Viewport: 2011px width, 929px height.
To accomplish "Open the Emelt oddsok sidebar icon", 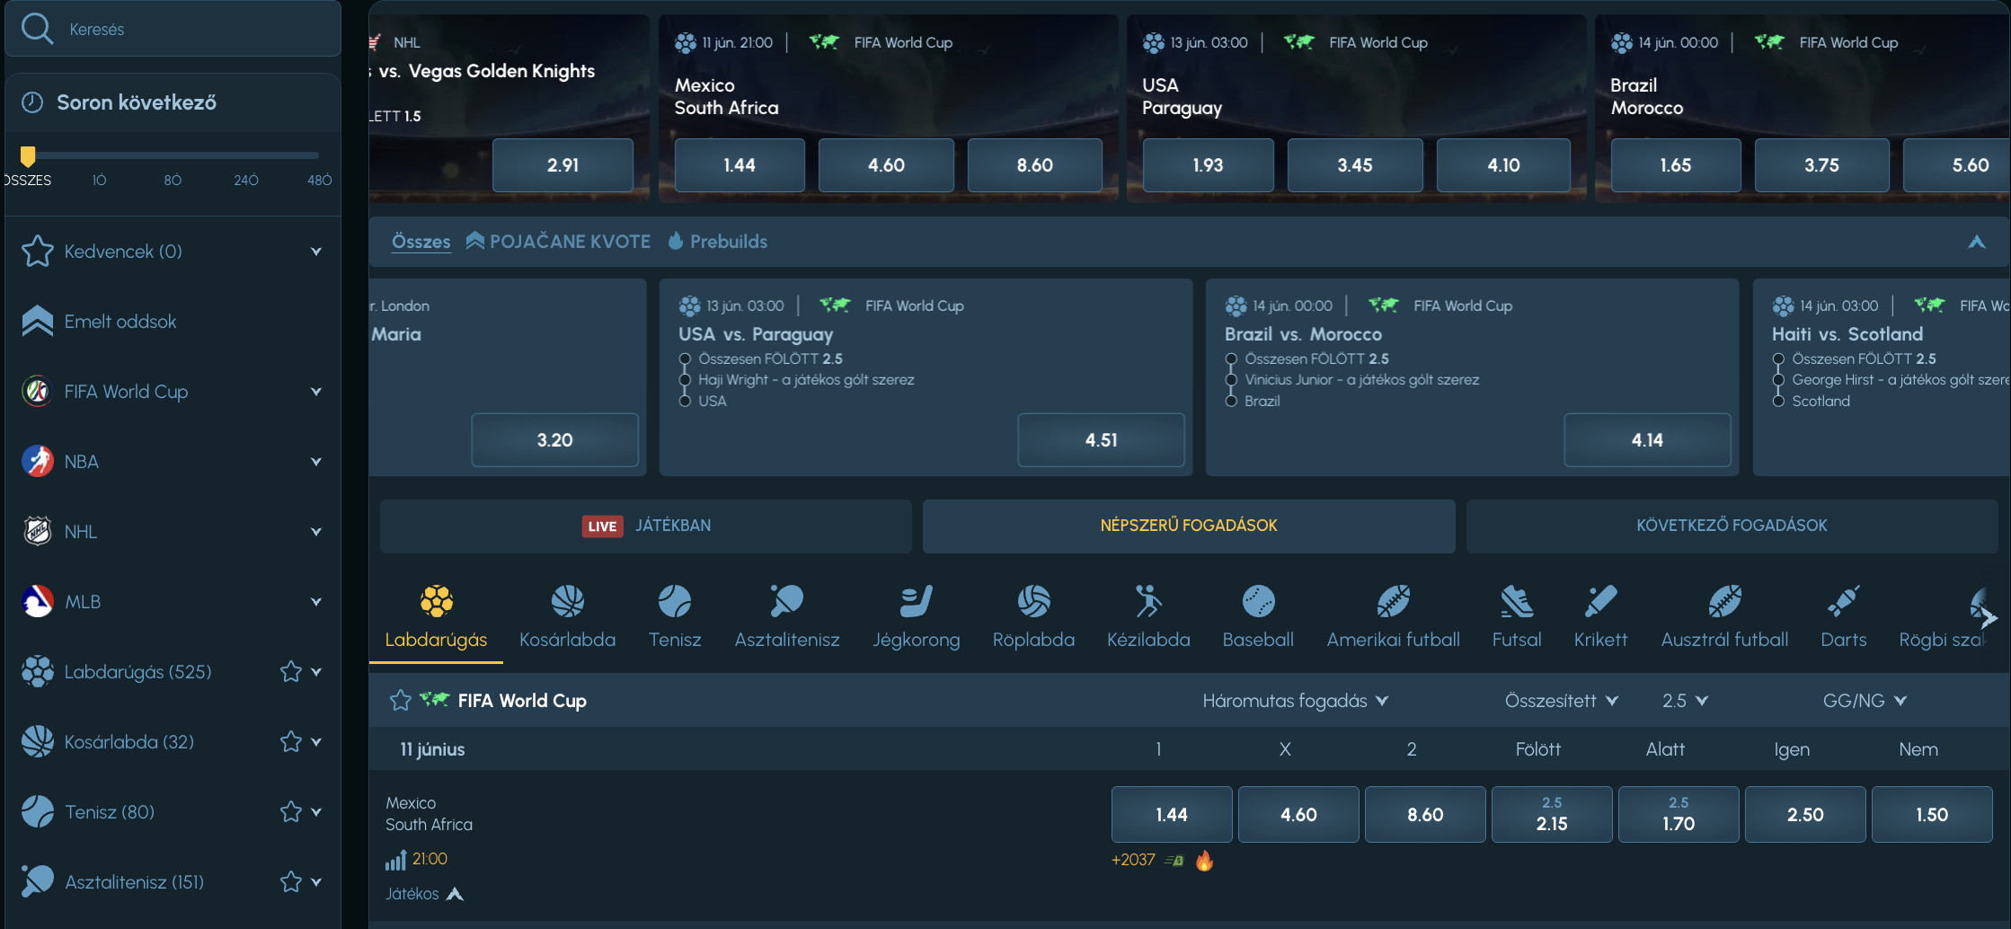I will (38, 321).
